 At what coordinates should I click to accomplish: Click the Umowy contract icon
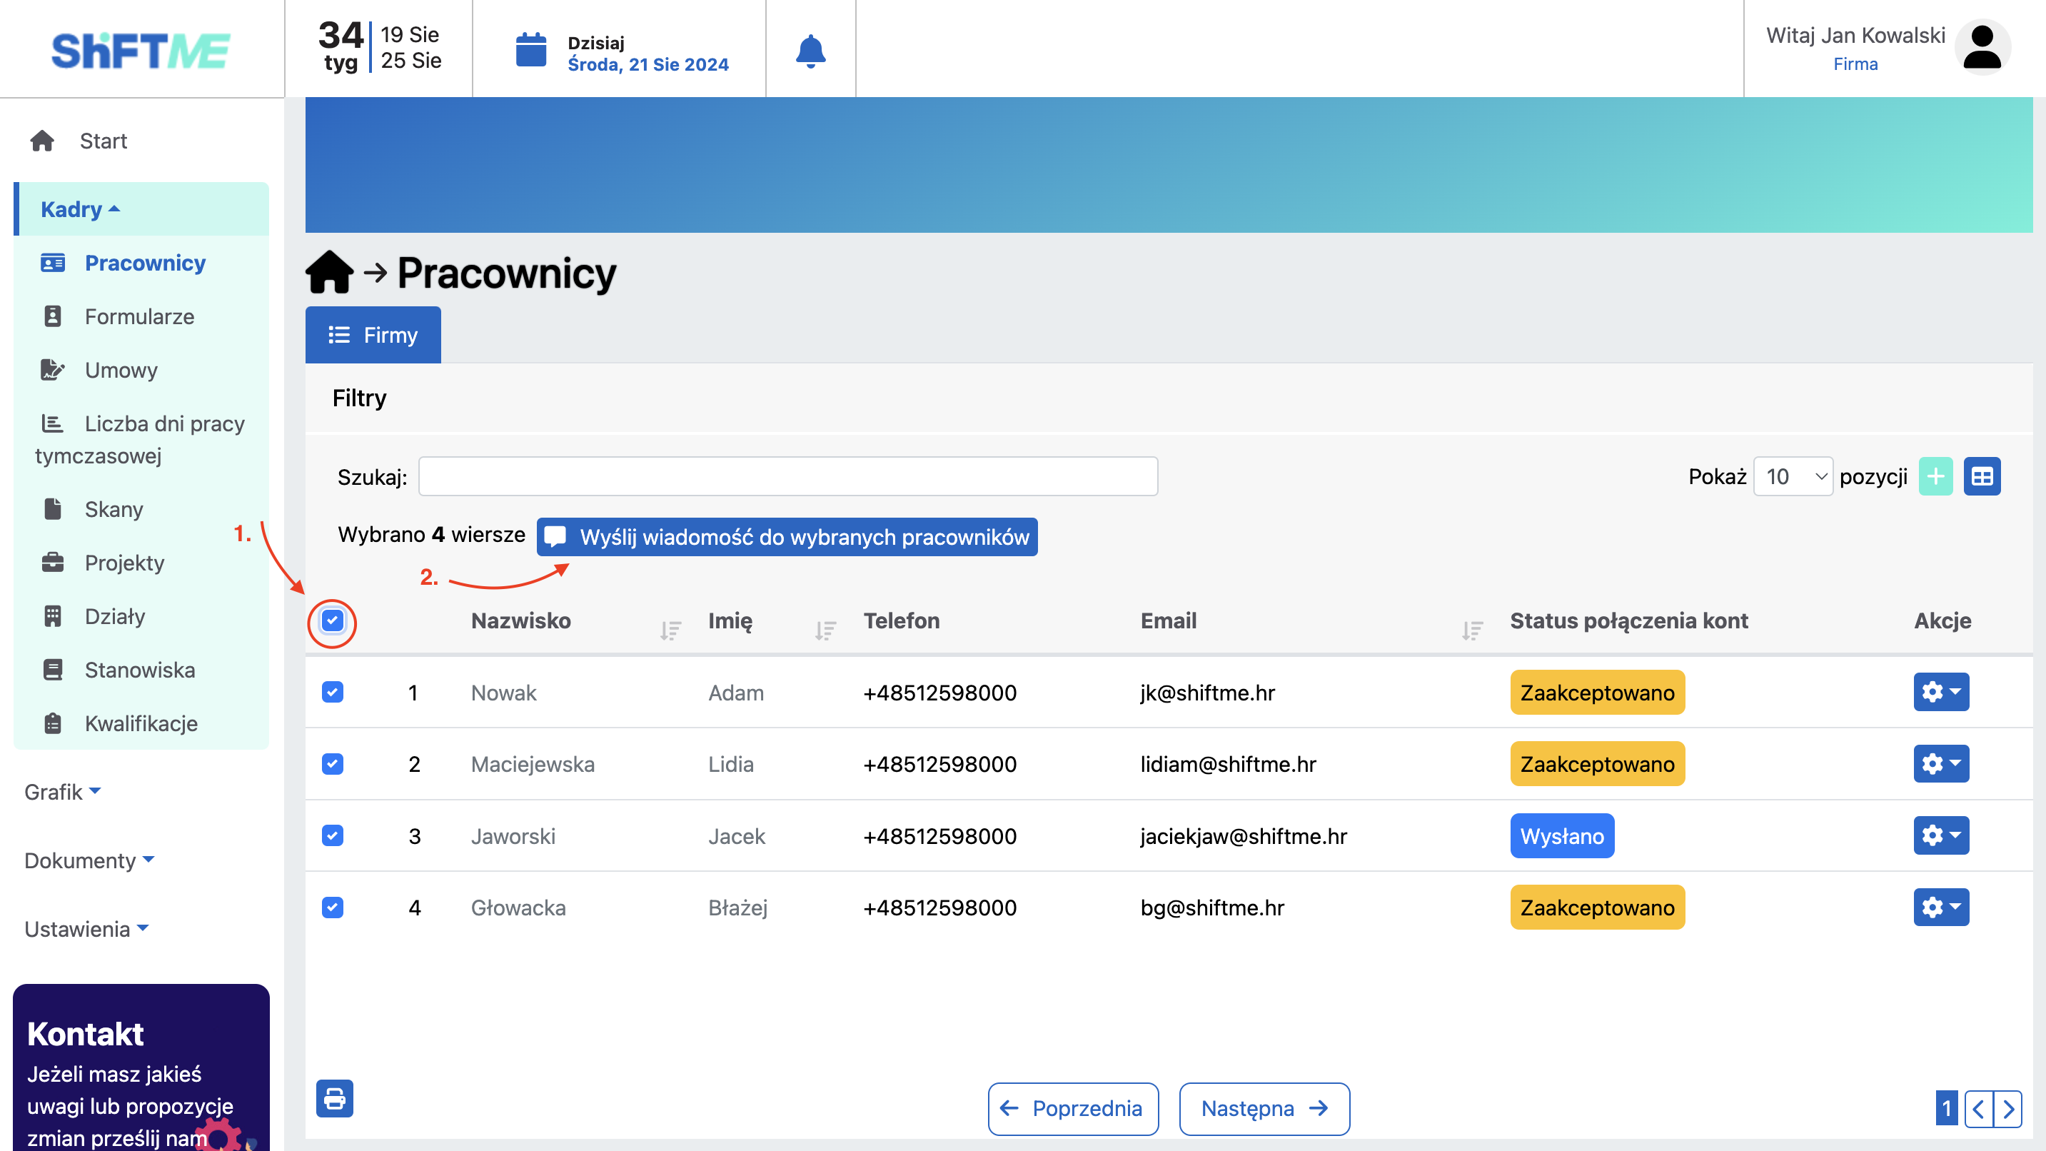pyautogui.click(x=52, y=369)
